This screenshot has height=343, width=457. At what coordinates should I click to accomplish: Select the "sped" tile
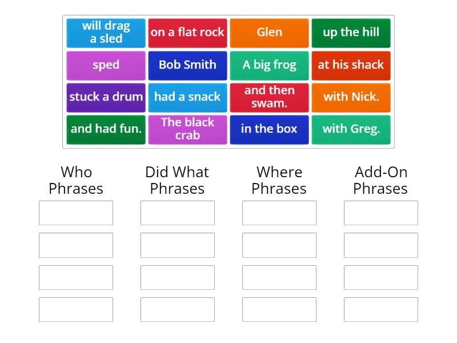click(106, 65)
